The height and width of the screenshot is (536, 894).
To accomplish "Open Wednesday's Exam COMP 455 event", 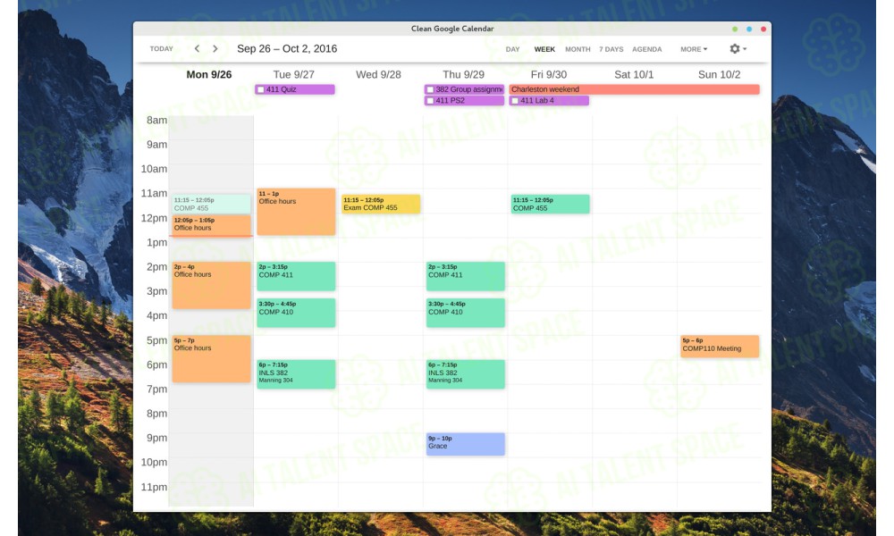I will [381, 204].
